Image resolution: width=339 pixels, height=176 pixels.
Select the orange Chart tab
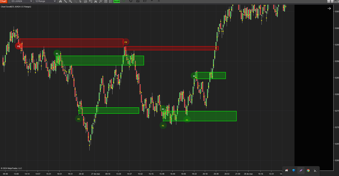click(4, 1)
